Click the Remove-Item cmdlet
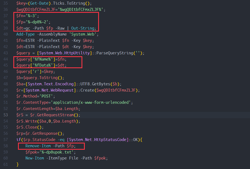Image resolution: width=250 pixels, height=169 pixels. coord(38,146)
